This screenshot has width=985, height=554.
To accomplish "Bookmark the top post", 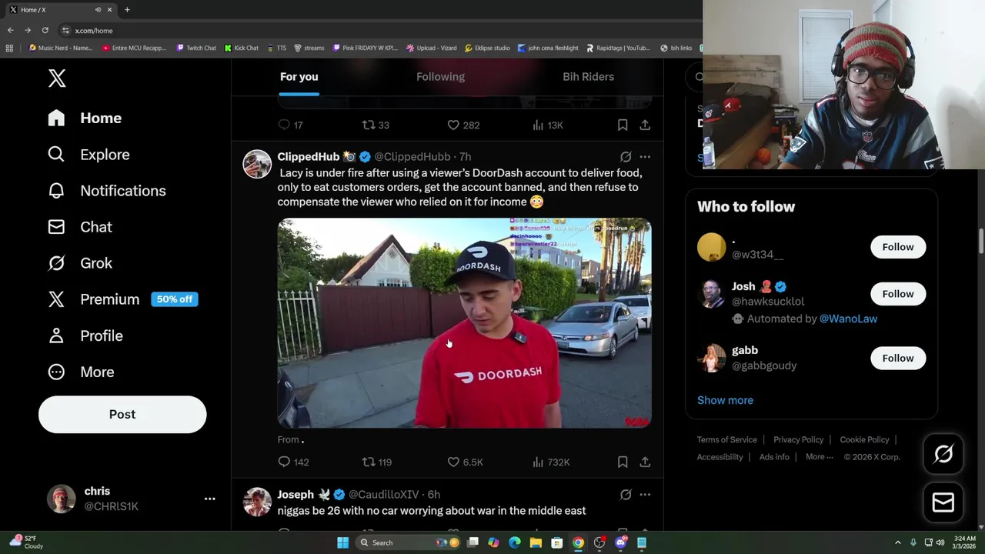I will 623,125.
